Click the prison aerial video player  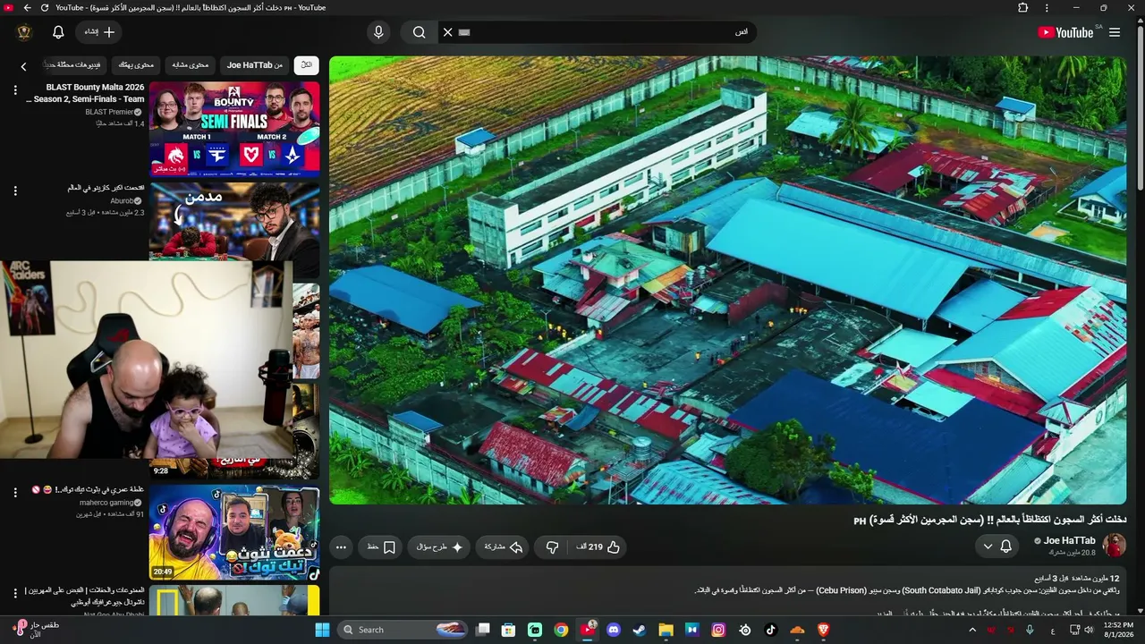(x=728, y=280)
